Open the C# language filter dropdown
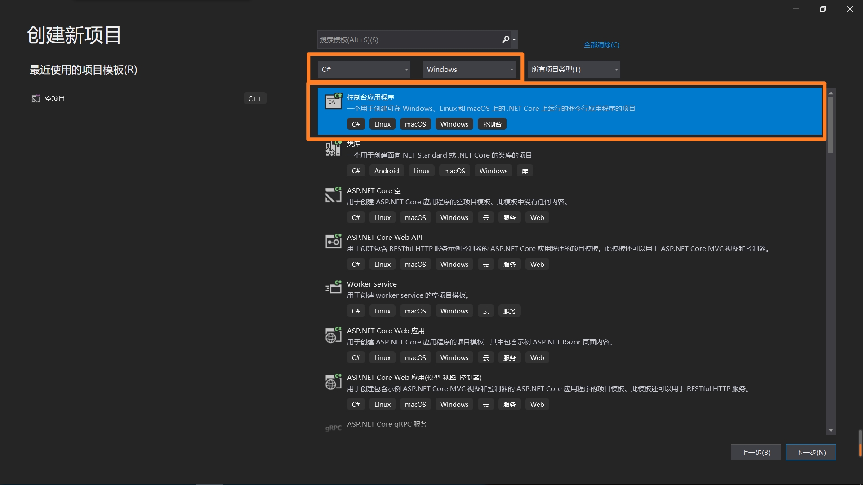The image size is (863, 485). [364, 69]
